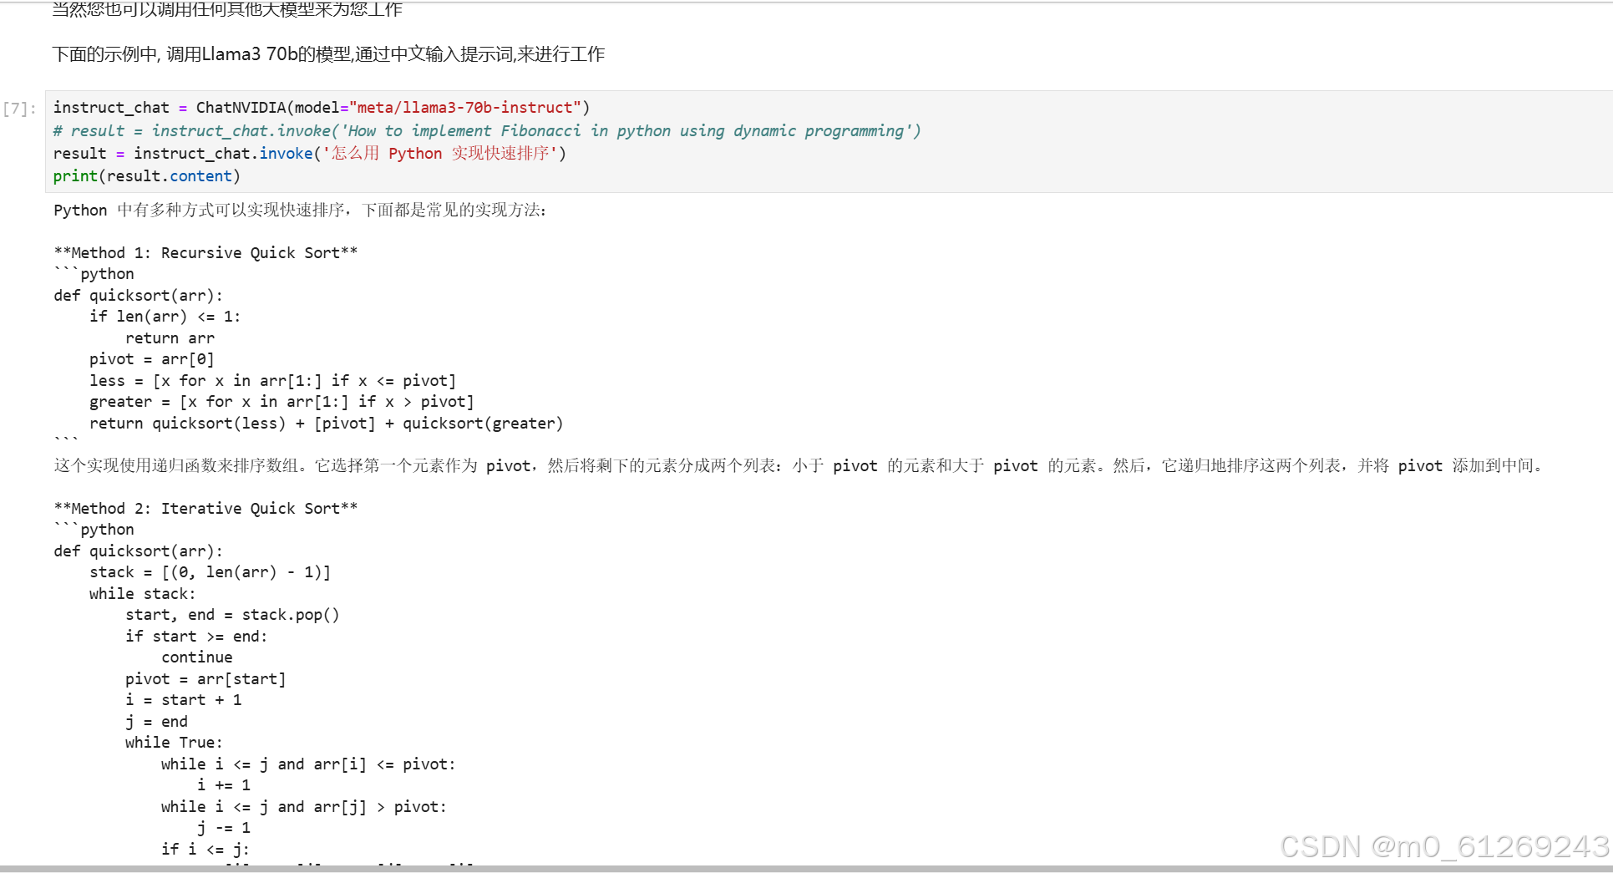The width and height of the screenshot is (1613, 873).
Task: Click line 'greater = [x for x in arr[1:] if x > pivot]'
Action: click(282, 402)
